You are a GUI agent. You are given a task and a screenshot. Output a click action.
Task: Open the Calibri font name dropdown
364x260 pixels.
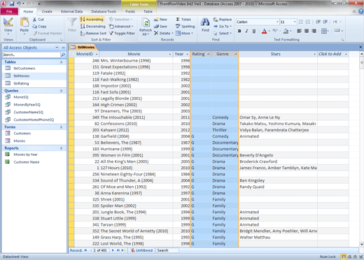pyautogui.click(x=277, y=22)
